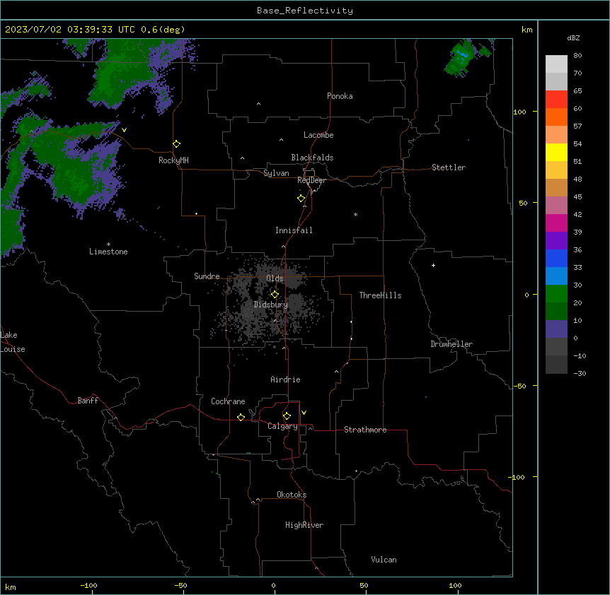
Task: Click the yellow radar marker between Olds and Didsbury
Action: point(275,295)
